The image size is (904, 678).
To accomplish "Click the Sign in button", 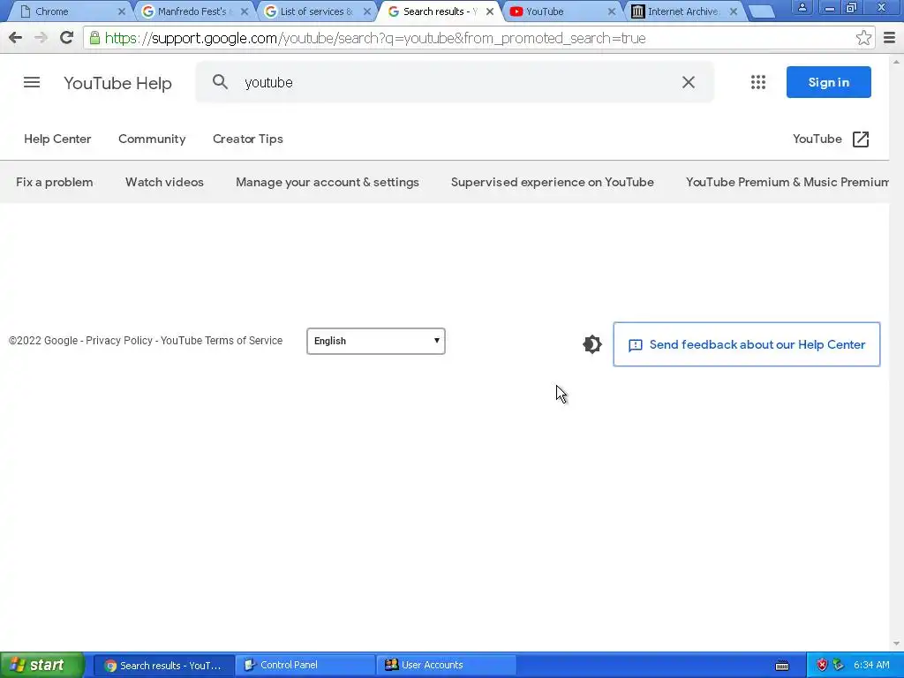I will click(x=828, y=82).
